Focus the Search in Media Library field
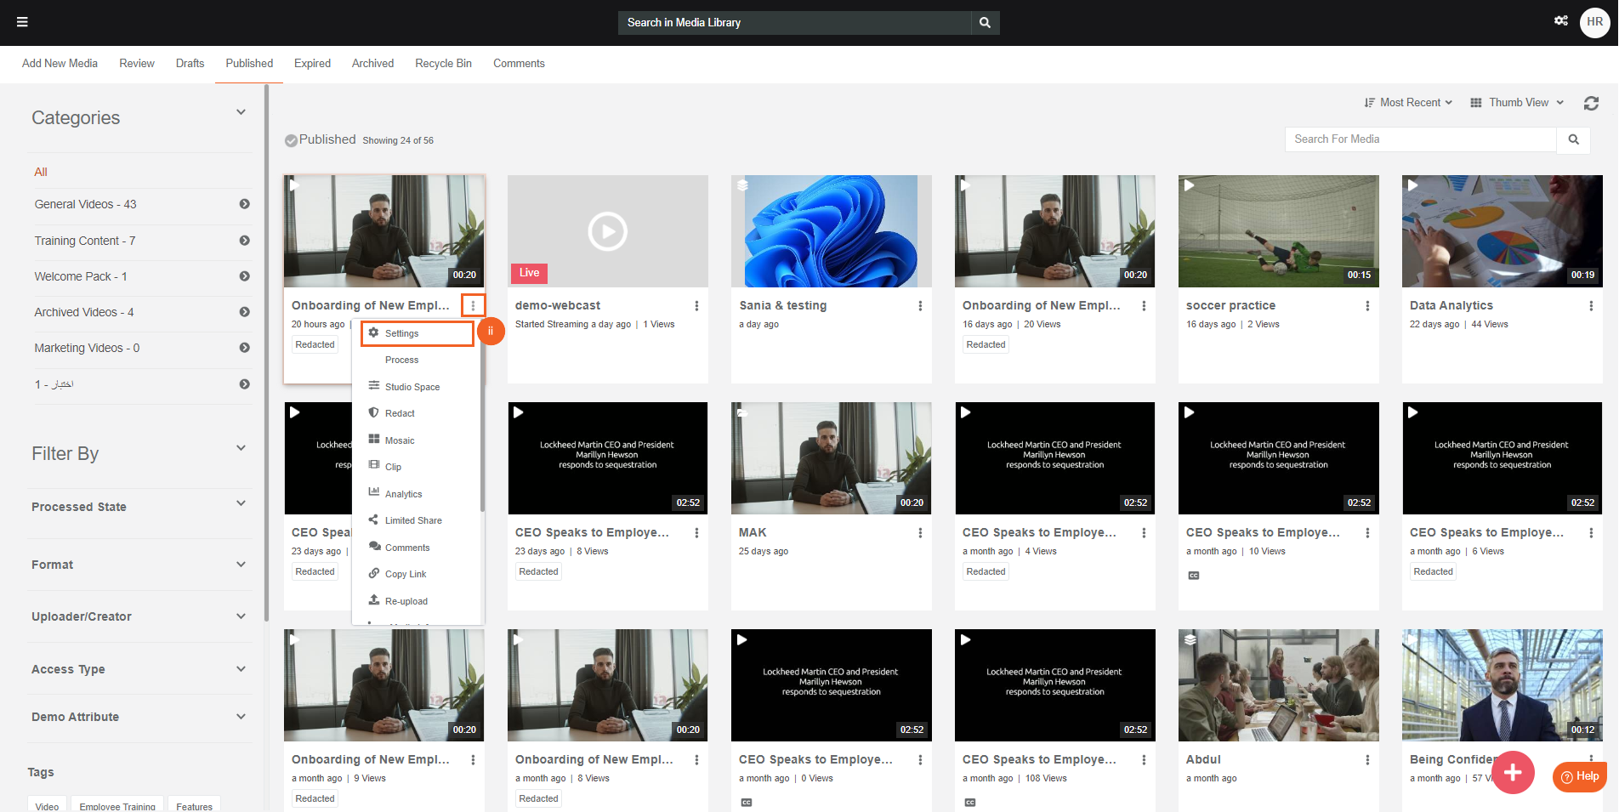The width and height of the screenshot is (1619, 812). pyautogui.click(x=794, y=23)
